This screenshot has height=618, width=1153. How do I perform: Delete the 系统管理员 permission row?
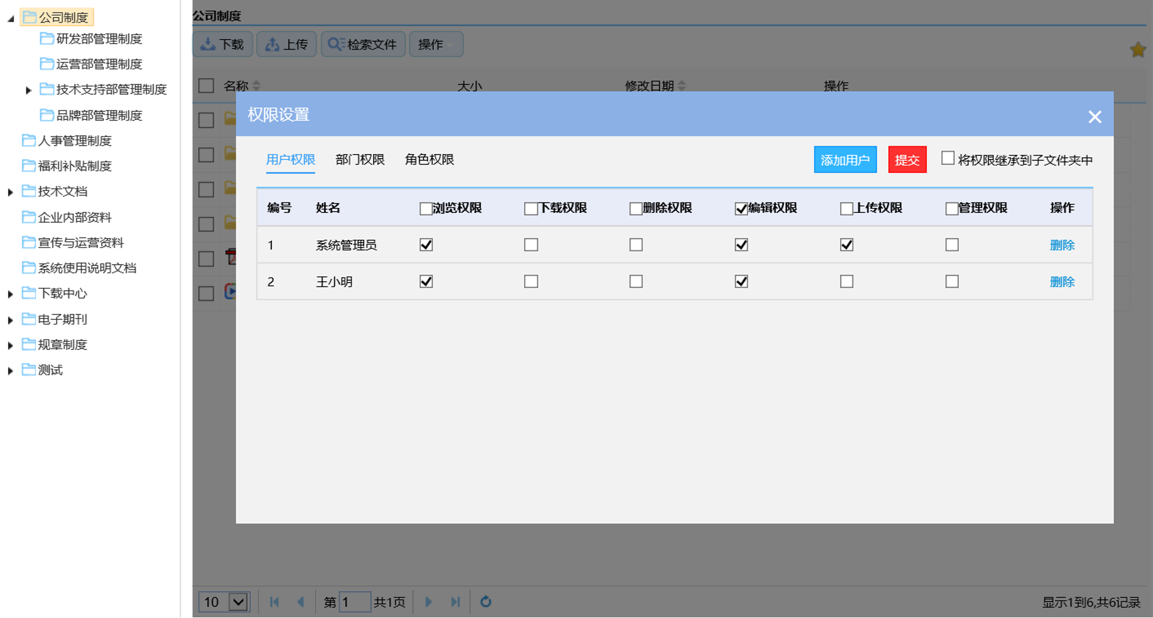click(1062, 245)
